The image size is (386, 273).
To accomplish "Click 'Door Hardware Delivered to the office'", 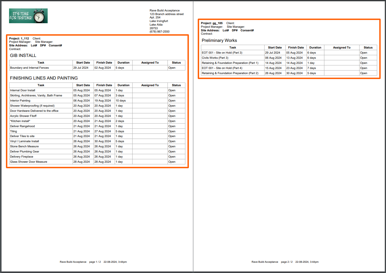I will point(34,111).
